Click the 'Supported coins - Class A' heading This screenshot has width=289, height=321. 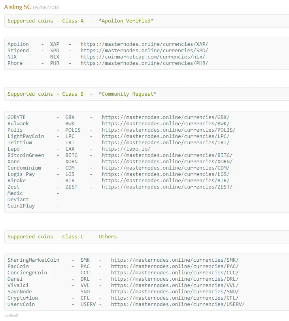(x=45, y=21)
